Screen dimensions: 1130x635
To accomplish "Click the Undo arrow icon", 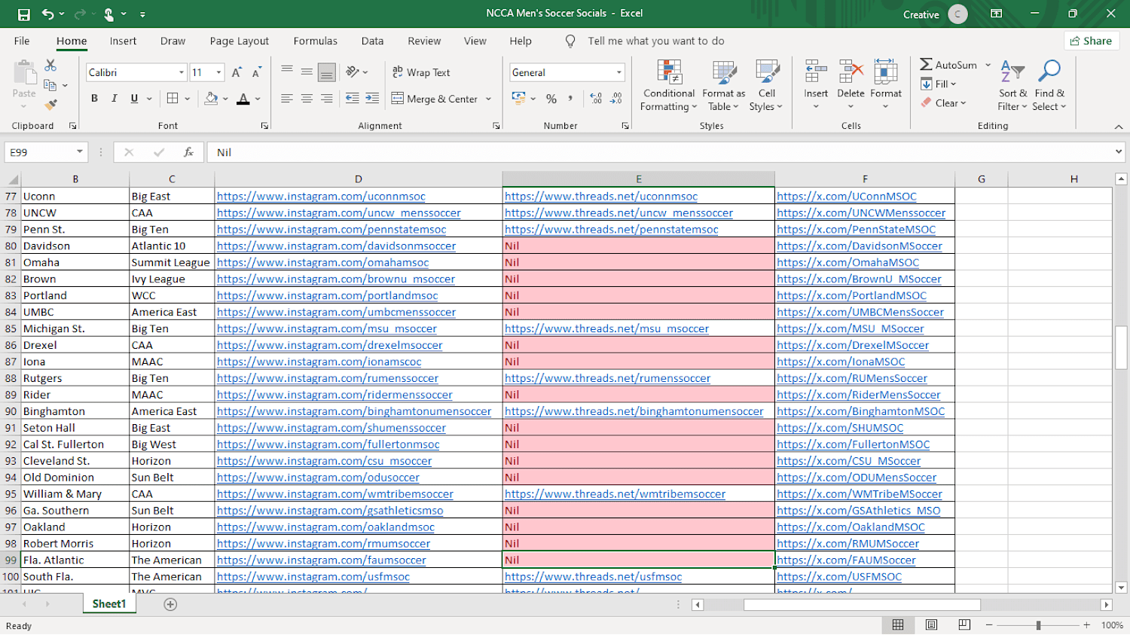I will tap(48, 14).
